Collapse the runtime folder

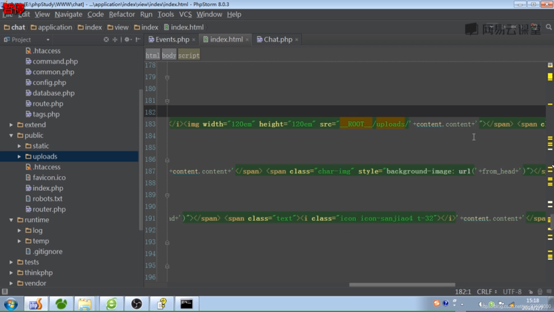coord(11,220)
